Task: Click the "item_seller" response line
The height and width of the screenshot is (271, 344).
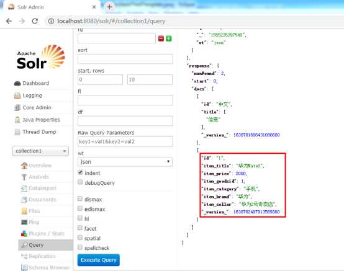Action: tap(239, 204)
